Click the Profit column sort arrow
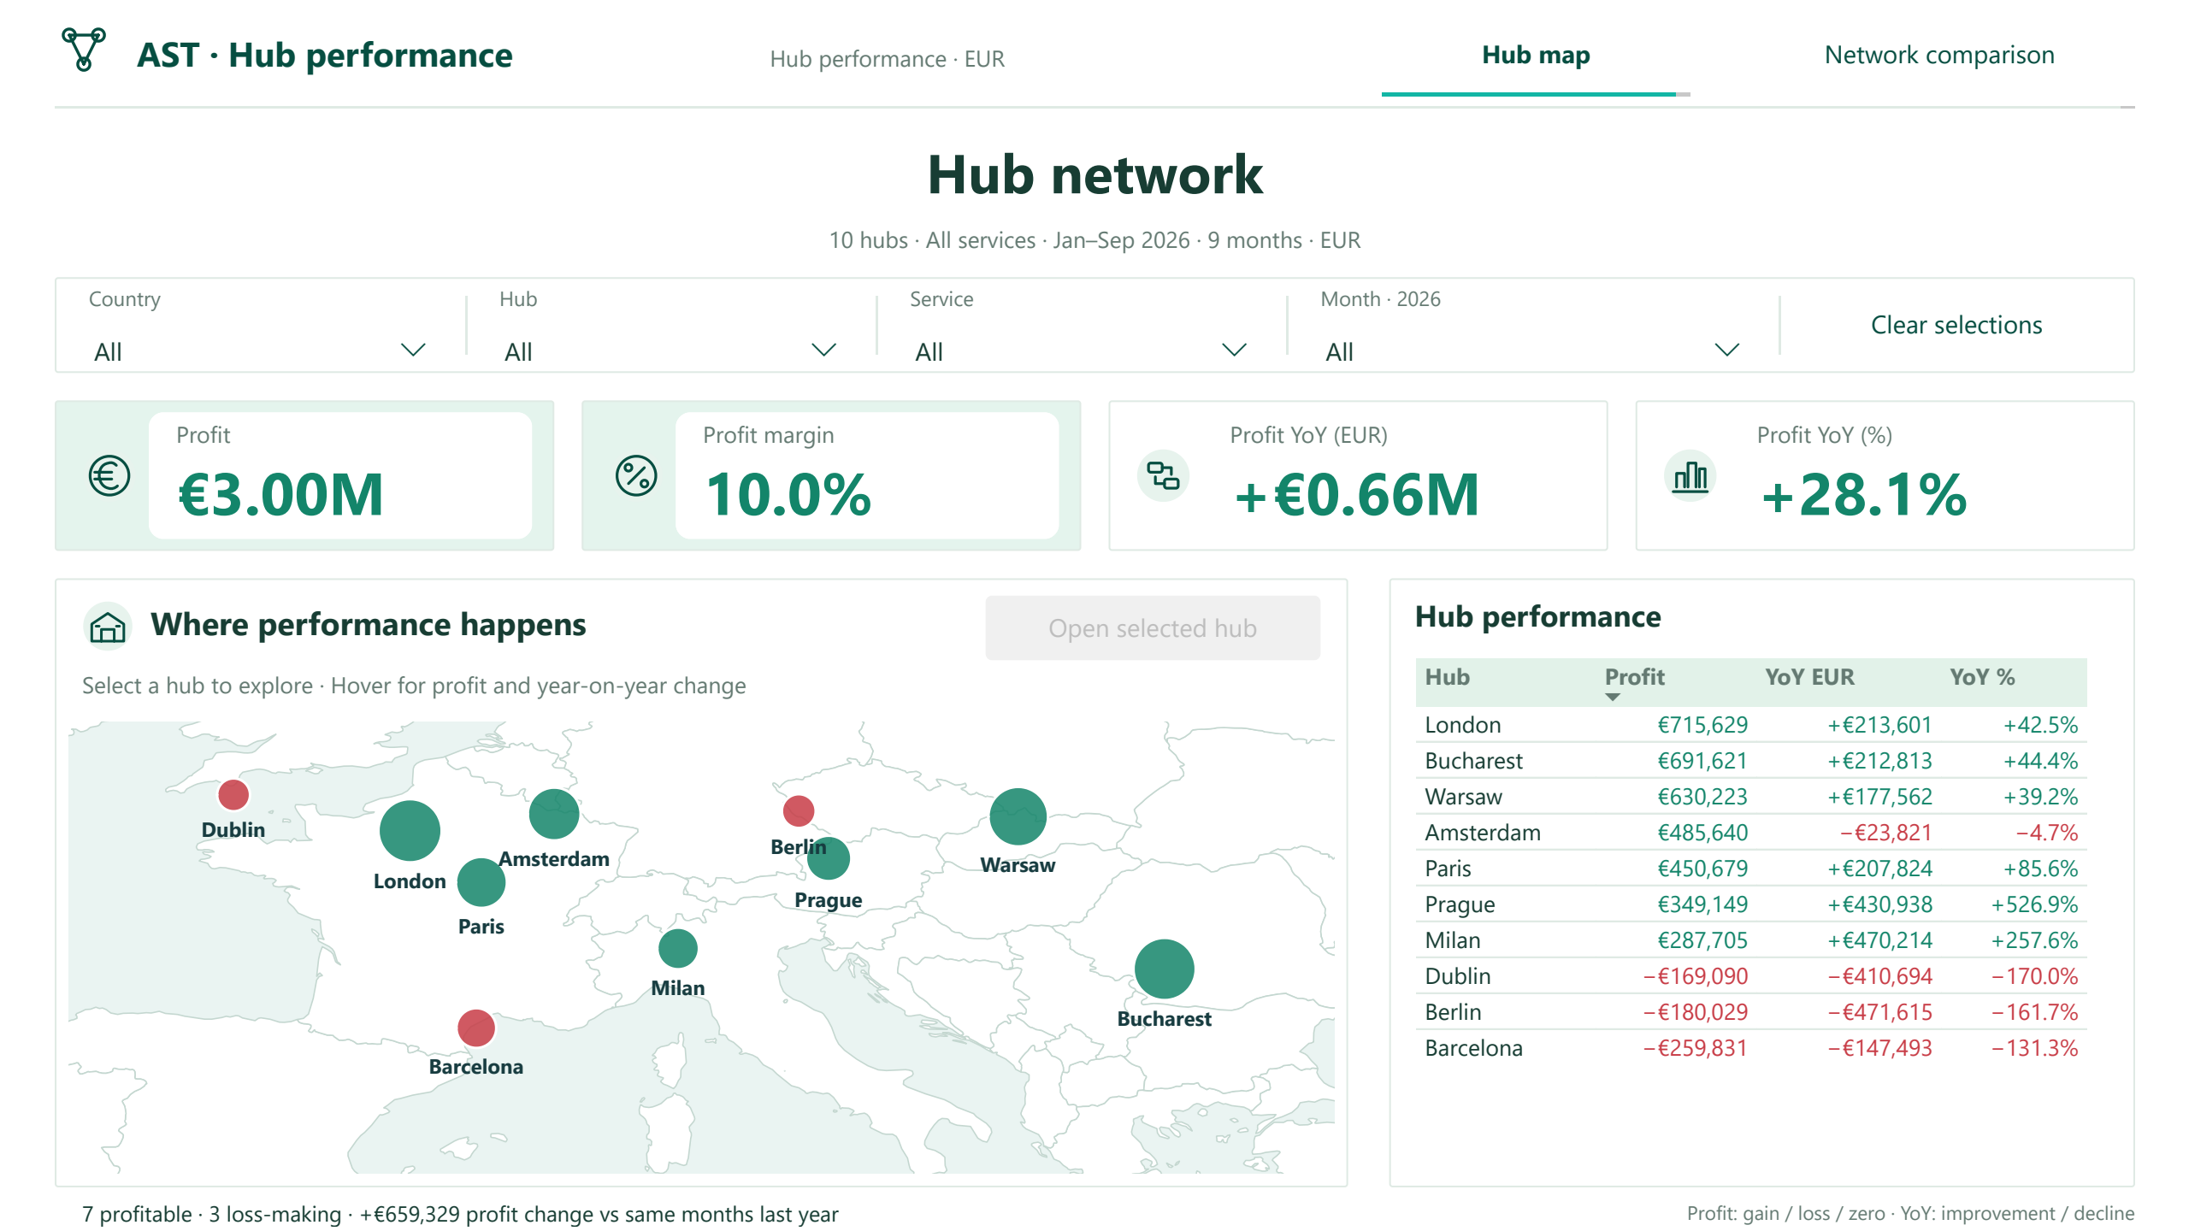 click(x=1613, y=697)
